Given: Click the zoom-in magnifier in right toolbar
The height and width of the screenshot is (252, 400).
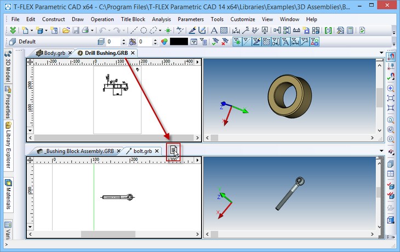Looking at the screenshot, I should 391,88.
